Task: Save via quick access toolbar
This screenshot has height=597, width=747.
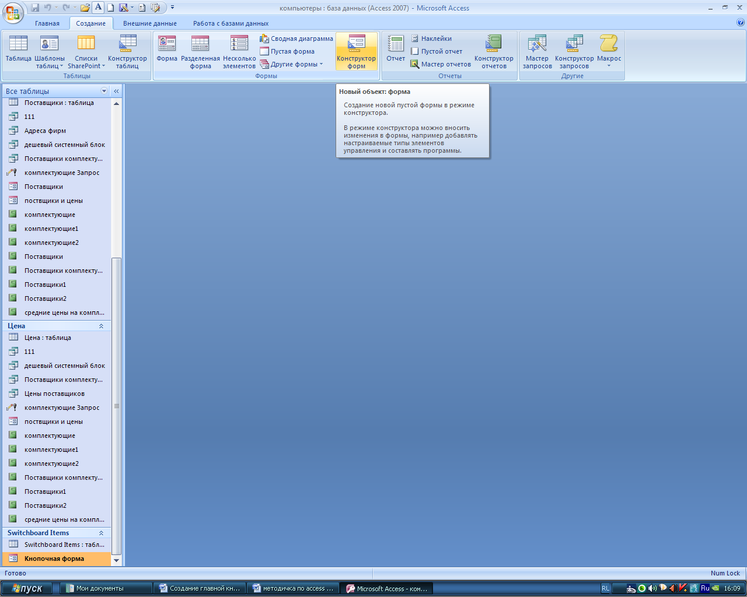Action: coord(35,8)
